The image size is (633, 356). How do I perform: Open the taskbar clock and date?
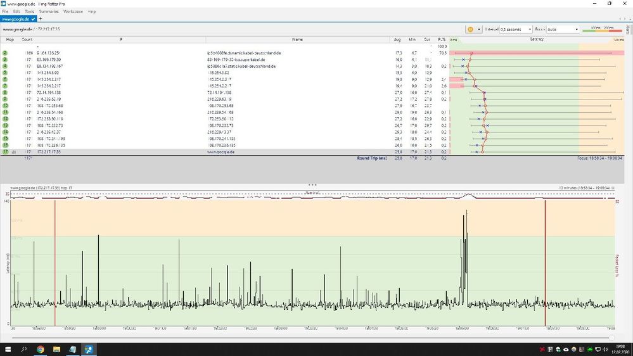(620, 349)
